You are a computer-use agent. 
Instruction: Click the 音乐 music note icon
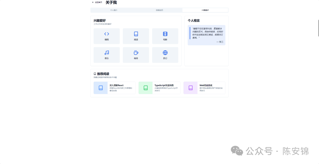(107, 53)
